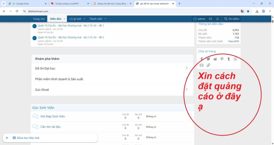
Task: Share page on Facebook icon
Action: [x=202, y=59]
